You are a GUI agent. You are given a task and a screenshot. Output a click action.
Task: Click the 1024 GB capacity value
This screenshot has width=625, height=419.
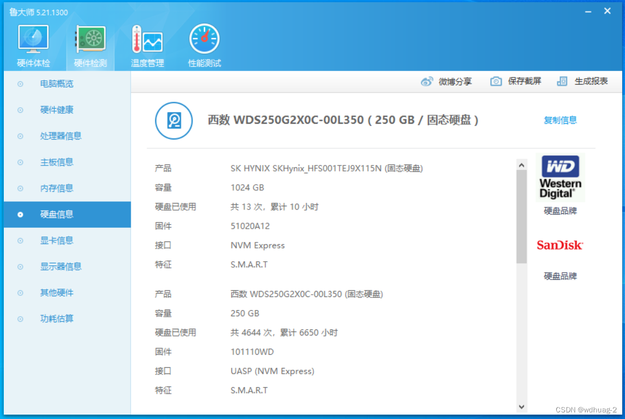pos(247,188)
